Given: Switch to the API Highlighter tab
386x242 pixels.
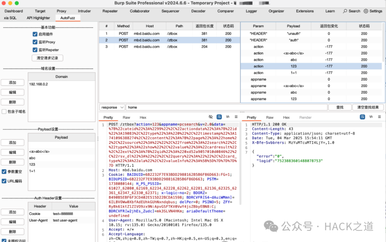Looking at the screenshot, I should [38, 18].
